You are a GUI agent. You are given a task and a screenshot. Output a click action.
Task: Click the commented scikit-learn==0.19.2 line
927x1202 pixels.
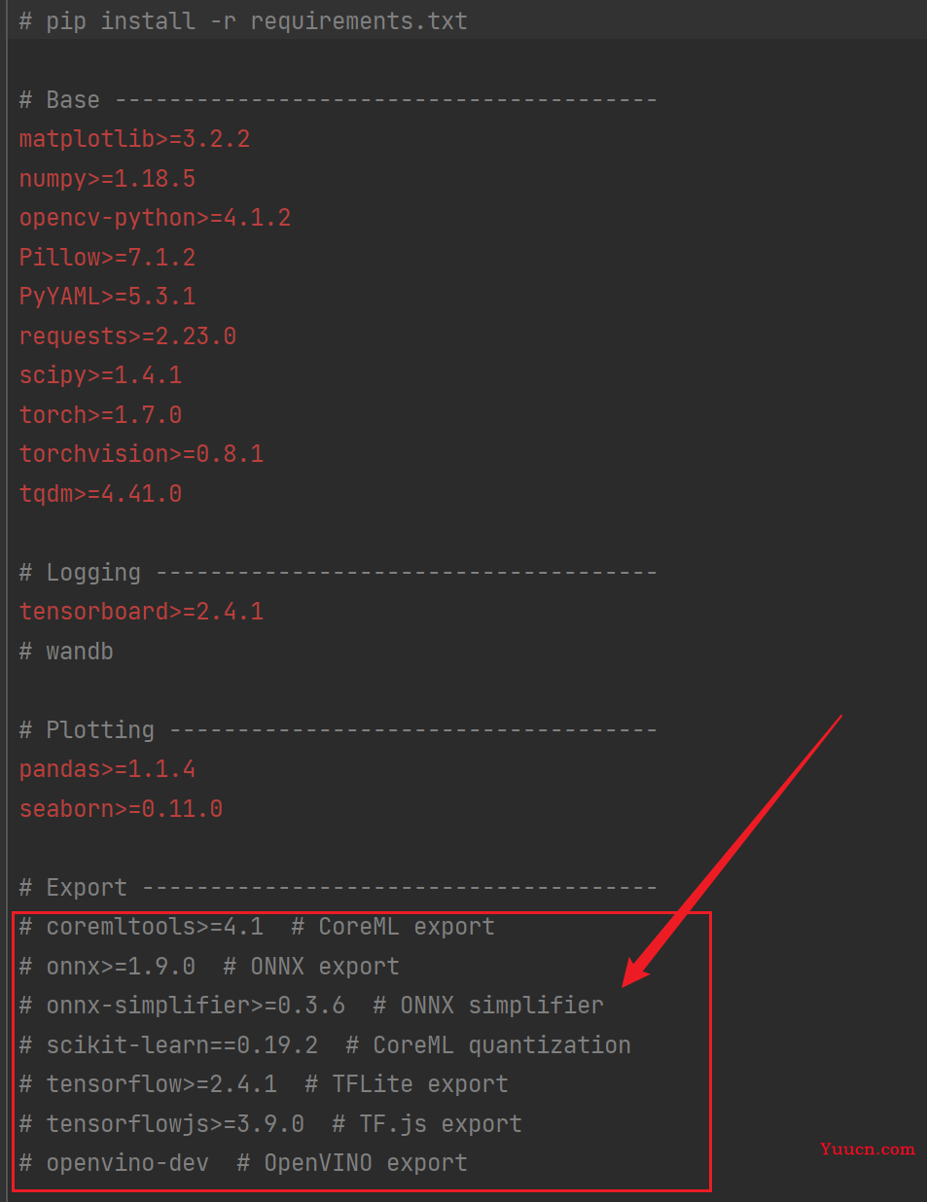click(x=325, y=1045)
